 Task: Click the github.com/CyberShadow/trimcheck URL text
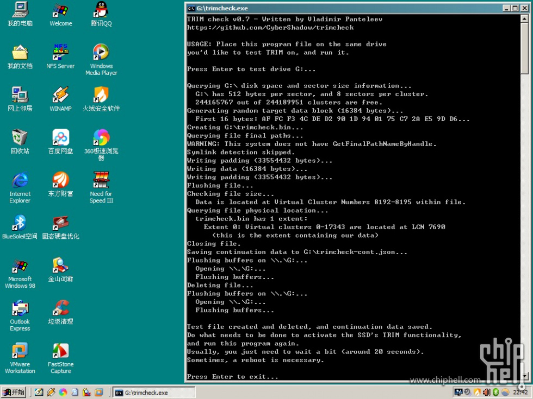pyautogui.click(x=270, y=28)
